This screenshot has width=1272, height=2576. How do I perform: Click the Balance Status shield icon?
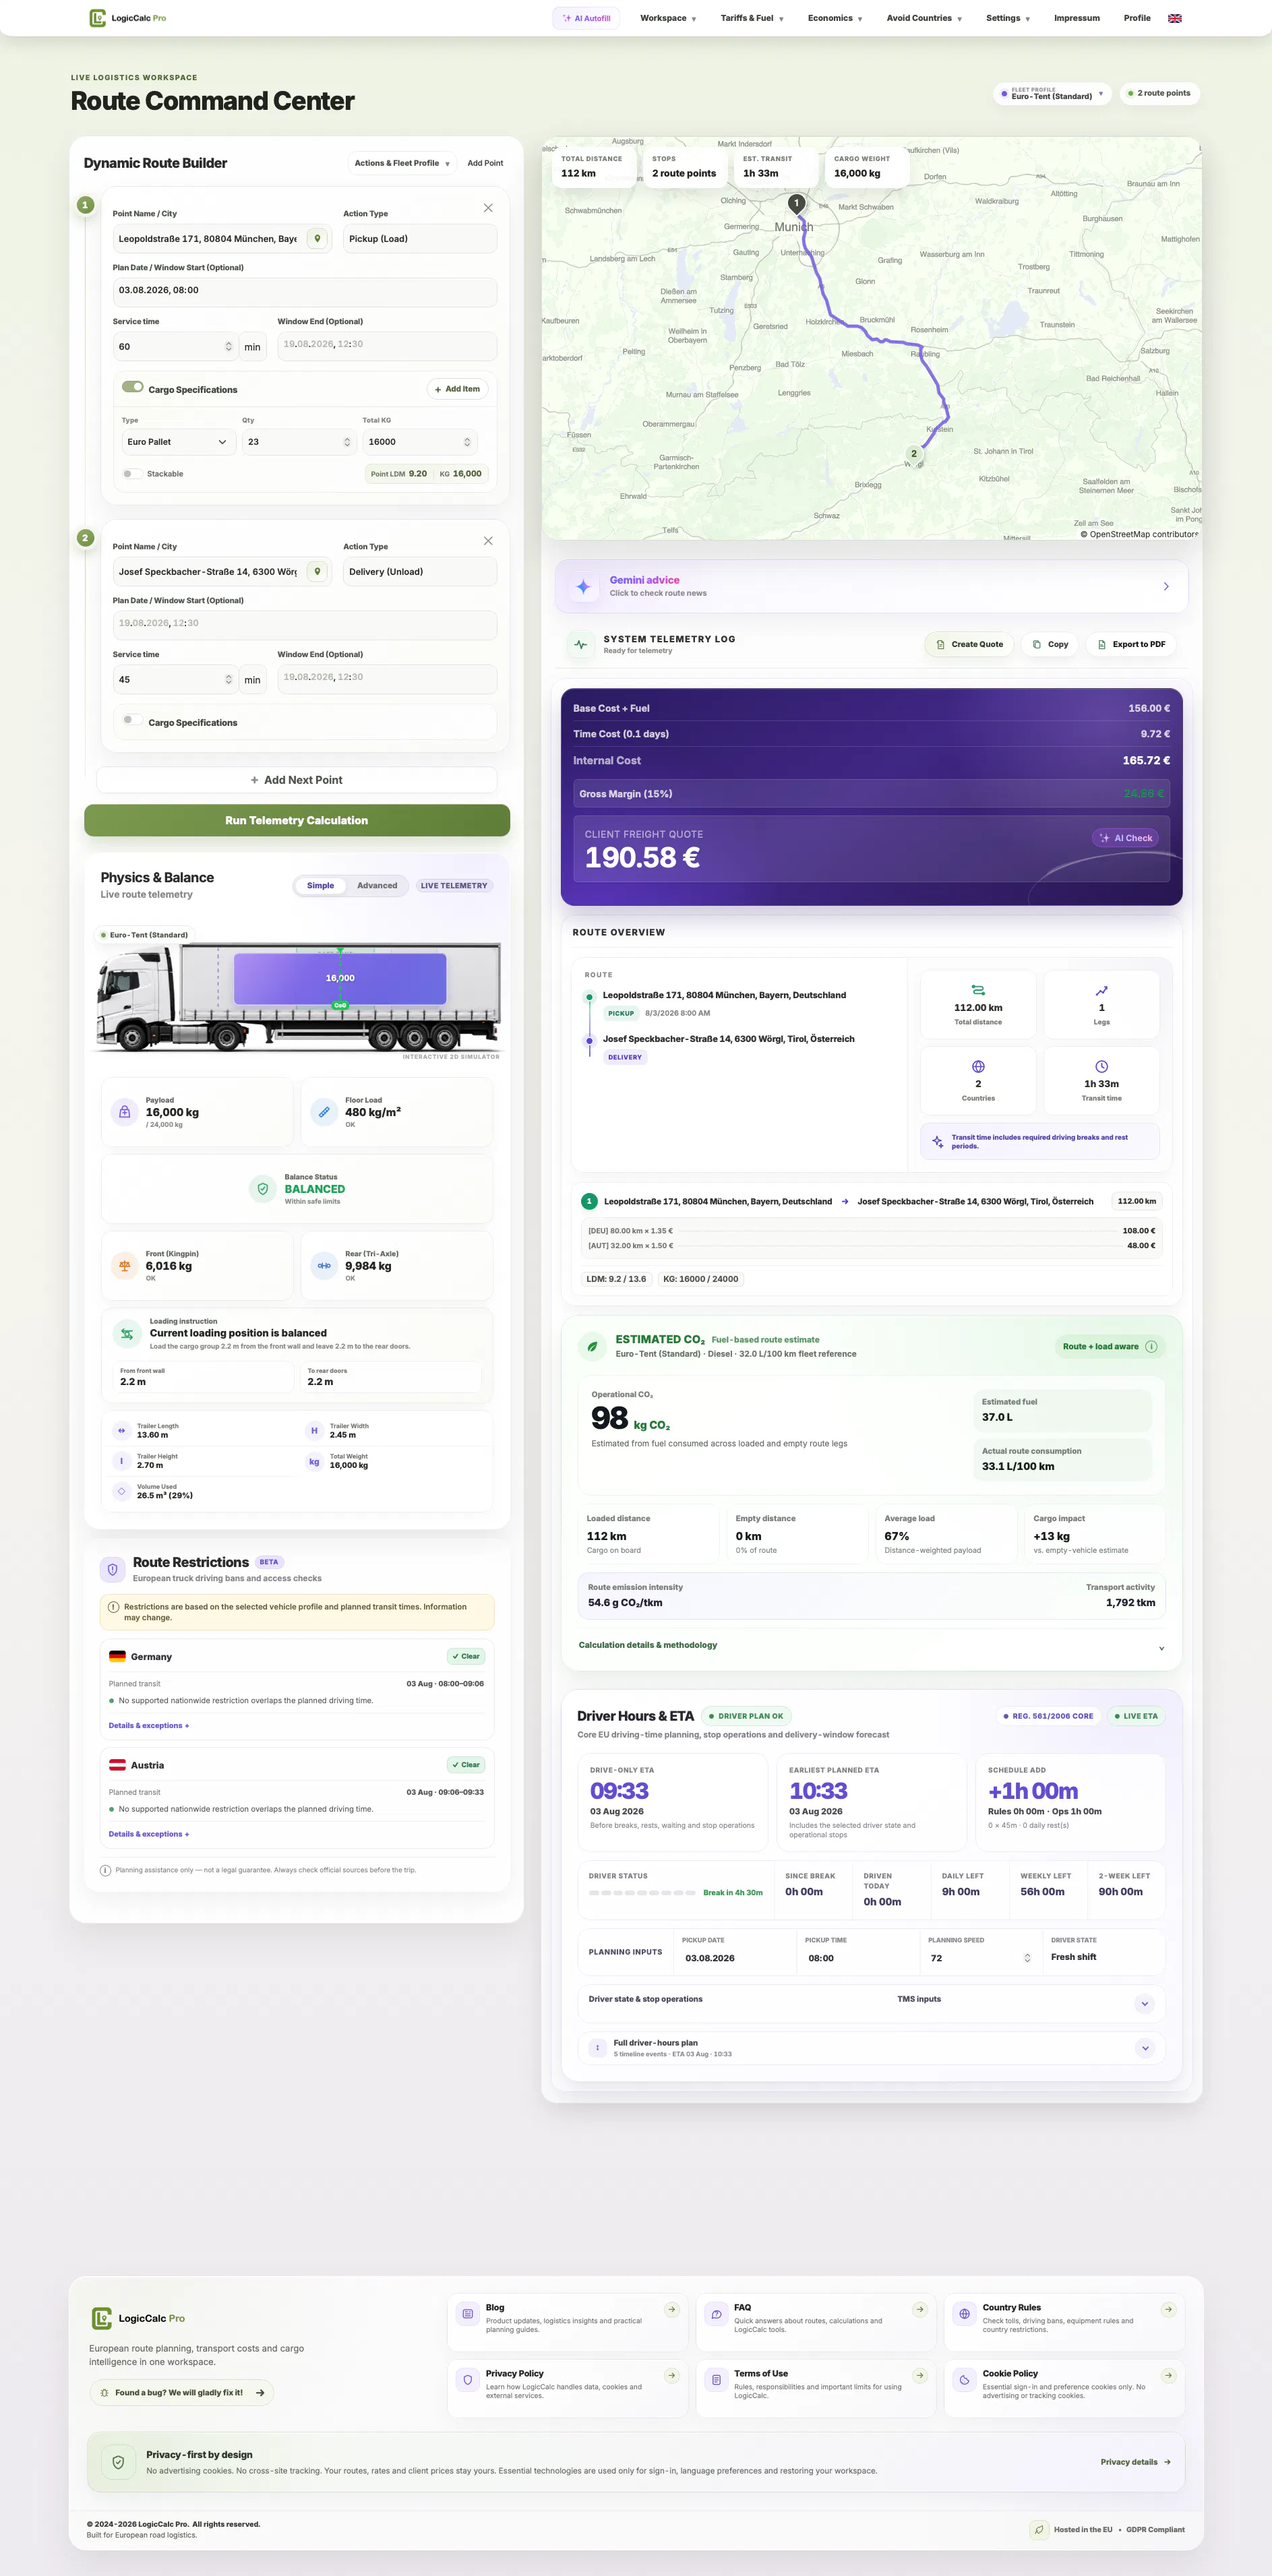pyautogui.click(x=263, y=1189)
